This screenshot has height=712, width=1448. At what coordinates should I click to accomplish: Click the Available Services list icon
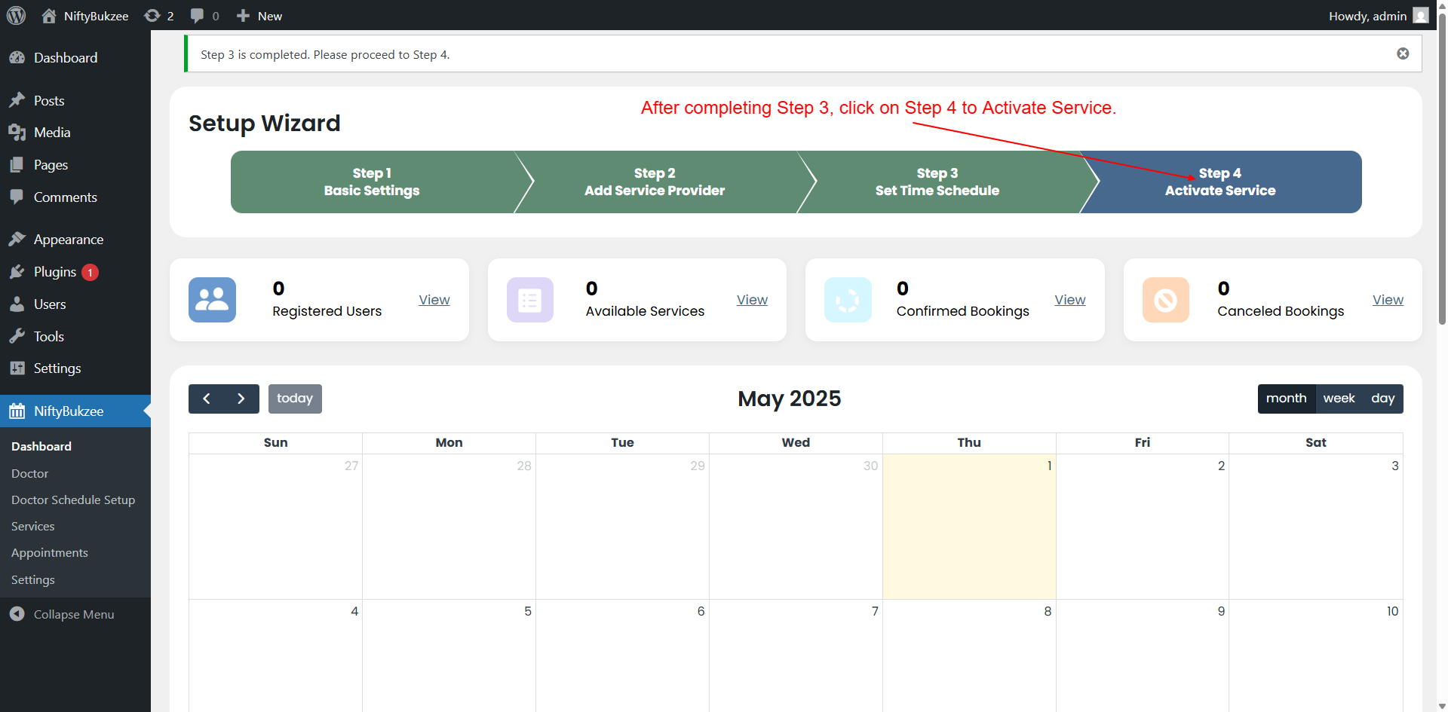coord(529,300)
